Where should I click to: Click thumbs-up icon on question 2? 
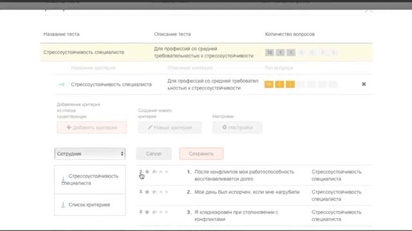(x=154, y=192)
